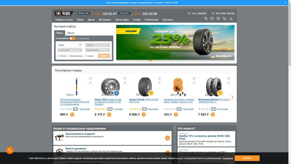Open 4 отзыва link for ТЗСК disks
This screenshot has height=164, width=291.
click(x=118, y=109)
